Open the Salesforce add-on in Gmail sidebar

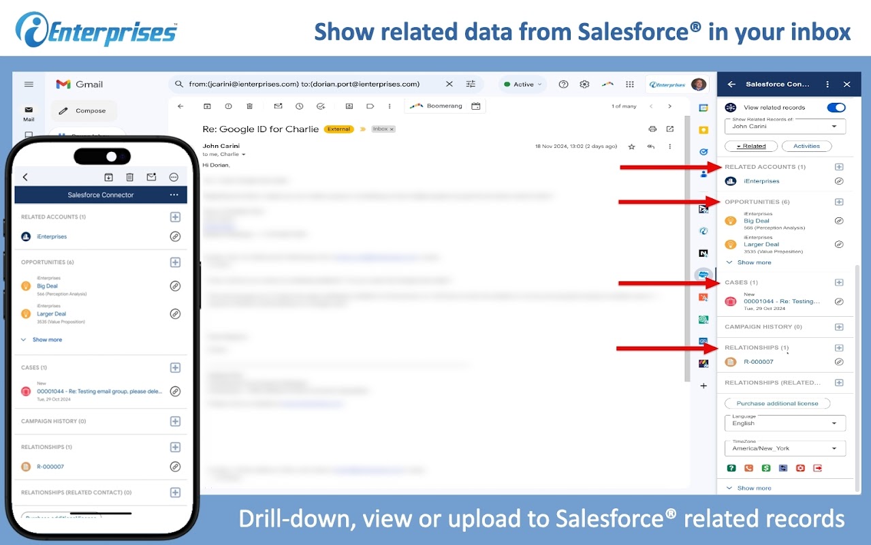pyautogui.click(x=703, y=275)
